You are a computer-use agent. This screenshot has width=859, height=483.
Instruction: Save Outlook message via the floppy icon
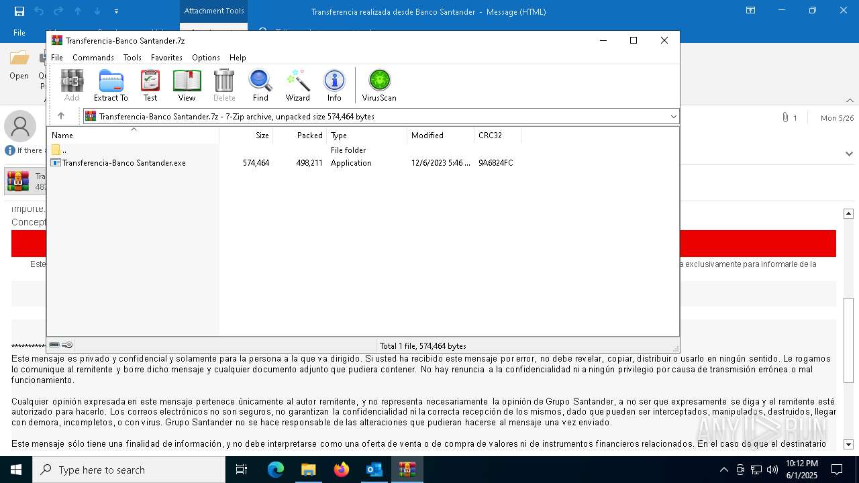pyautogui.click(x=19, y=11)
